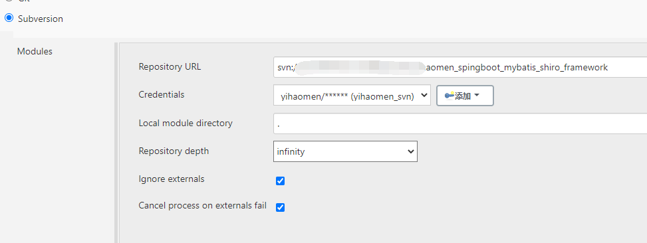This screenshot has width=647, height=243.
Task: Click the key icon beside 添加
Action: [x=450, y=96]
